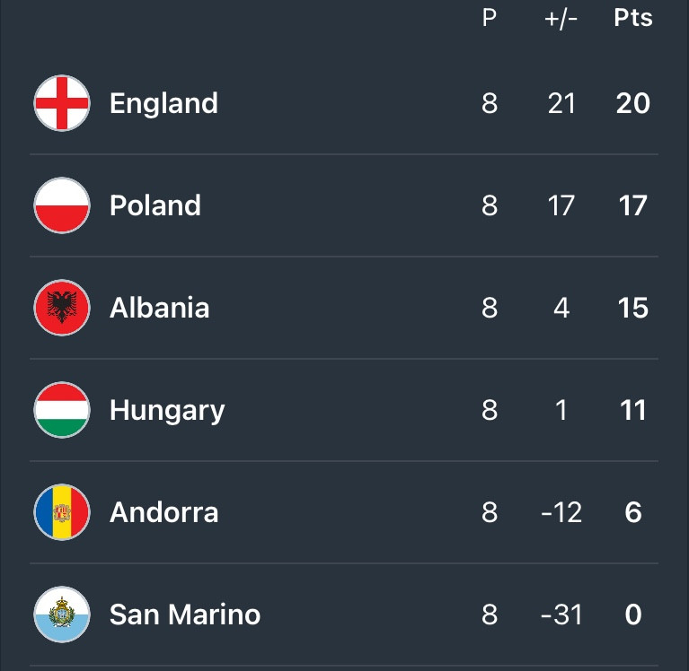The width and height of the screenshot is (689, 671).
Task: Select Andorra's -12 goal difference
Action: click(561, 512)
